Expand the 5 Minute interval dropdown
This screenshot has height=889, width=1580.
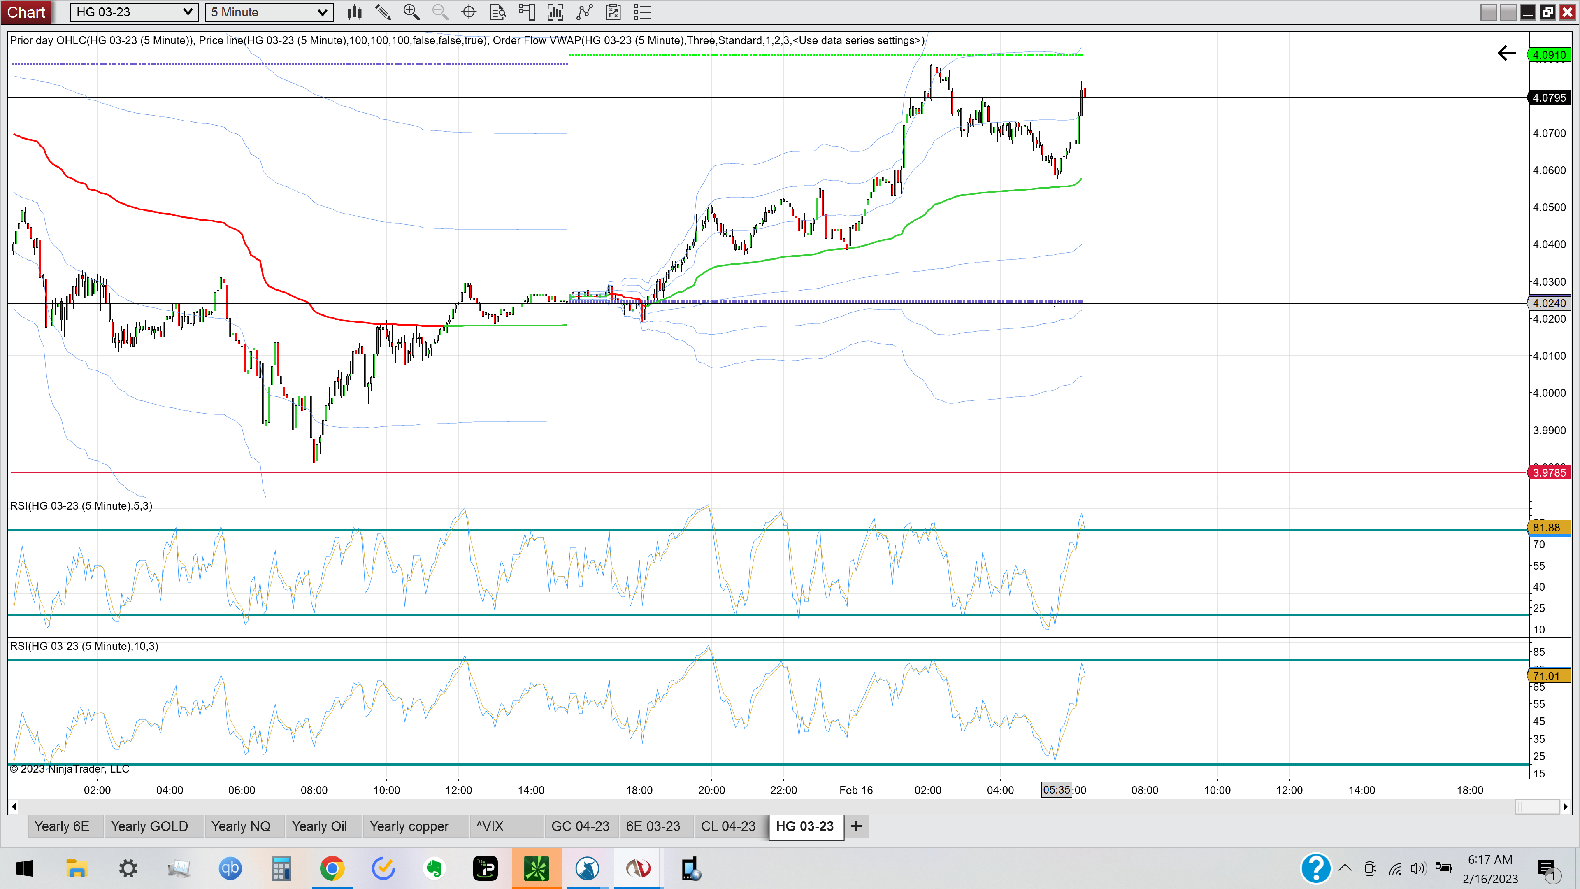pos(269,12)
